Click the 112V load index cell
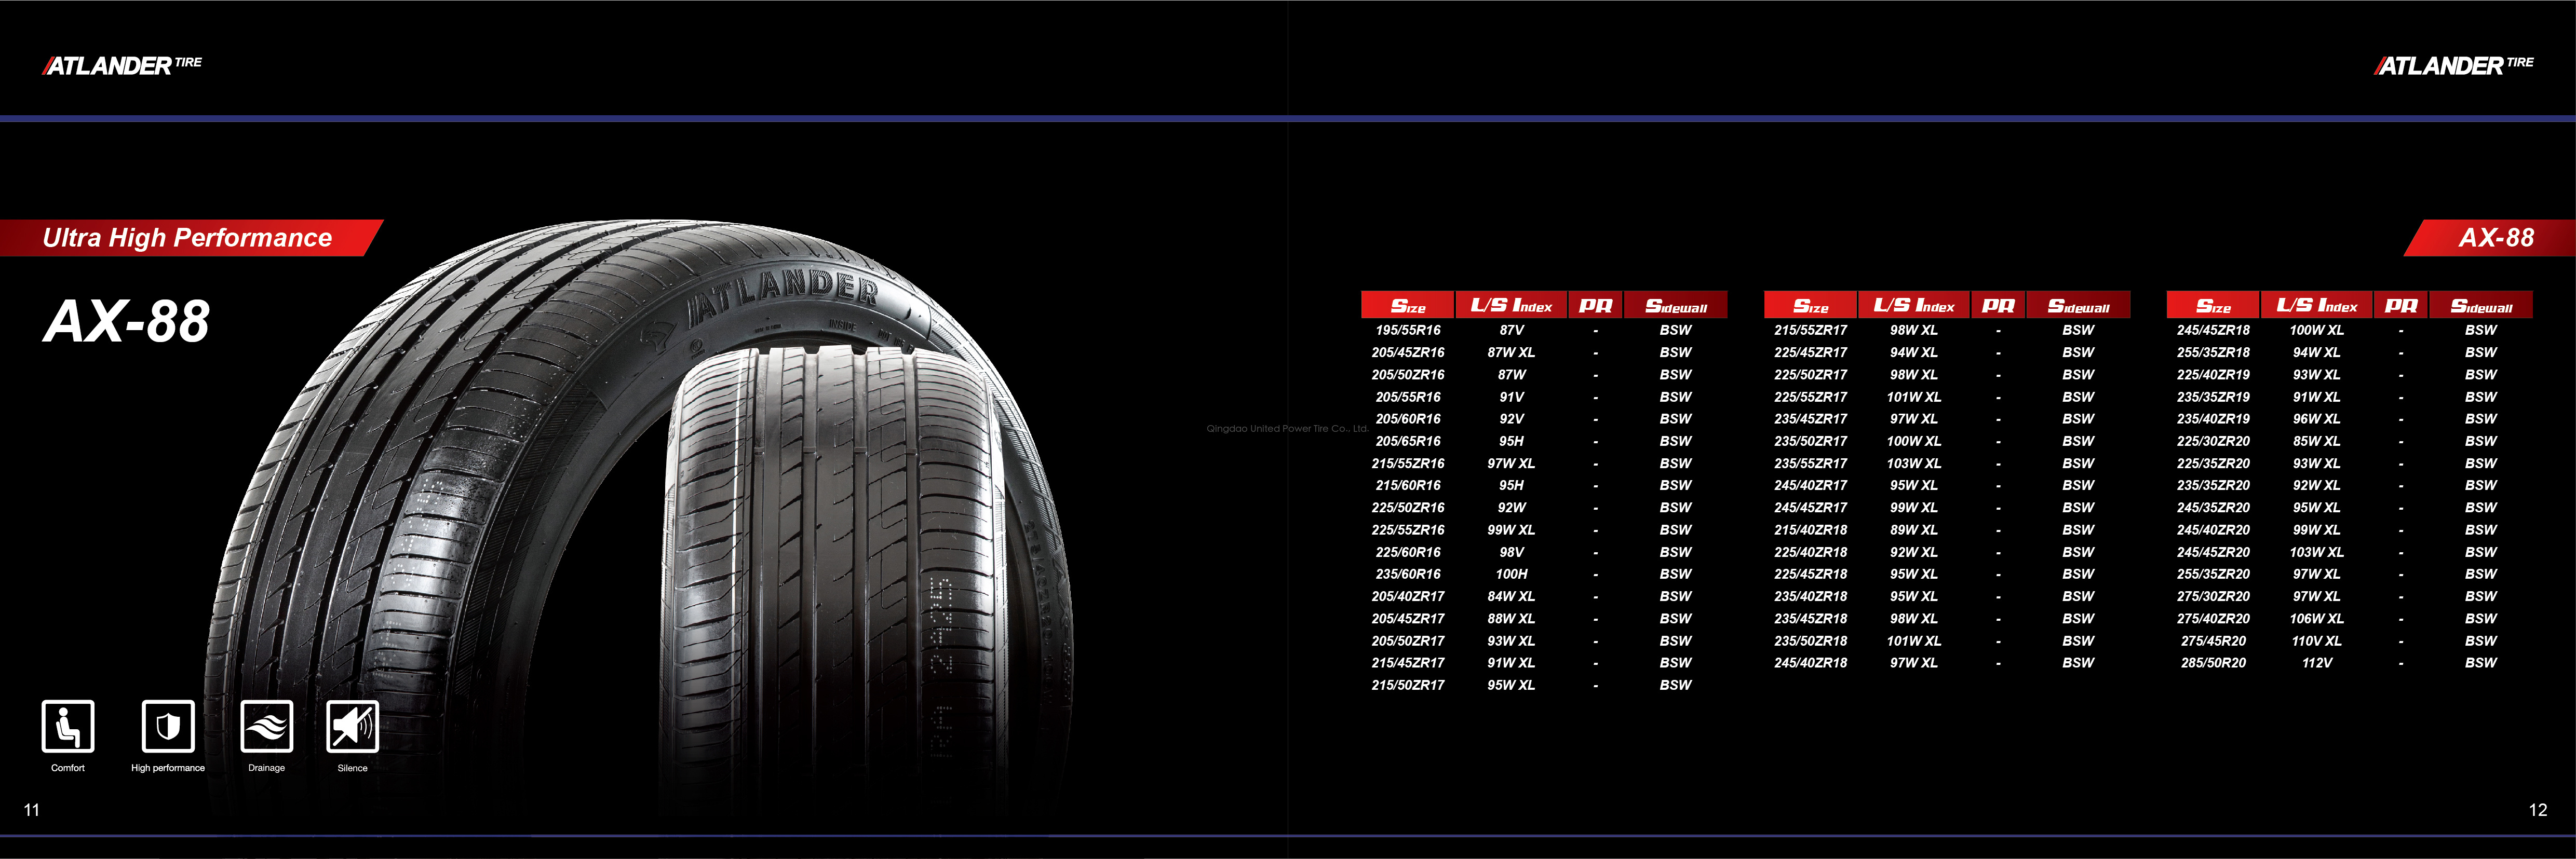This screenshot has width=2576, height=859. 2317,663
